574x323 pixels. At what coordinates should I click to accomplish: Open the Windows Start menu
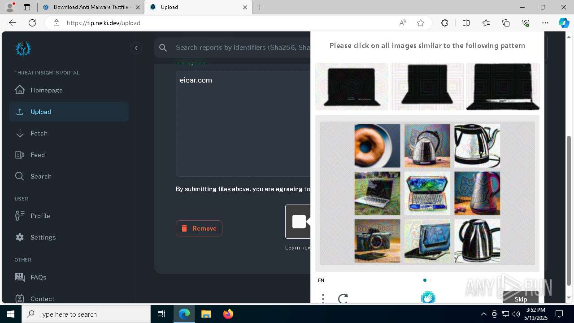(11, 314)
